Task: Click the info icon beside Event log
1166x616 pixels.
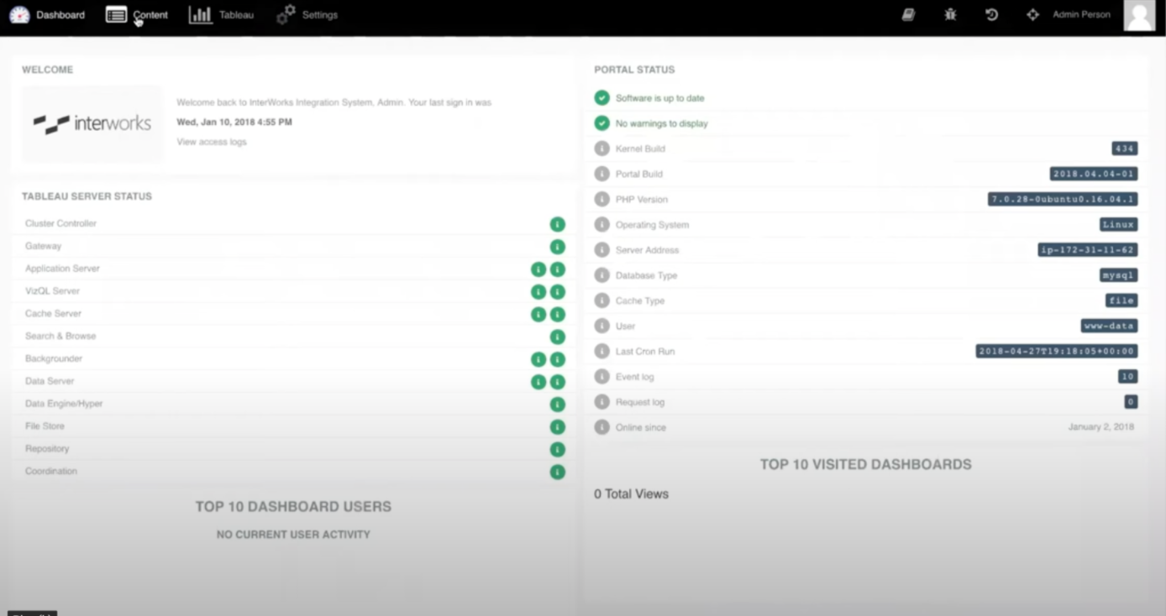Action: 601,377
